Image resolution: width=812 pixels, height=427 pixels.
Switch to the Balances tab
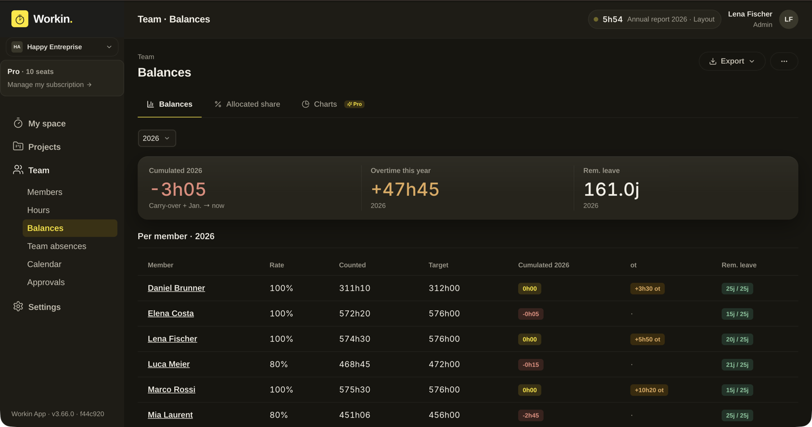170,104
